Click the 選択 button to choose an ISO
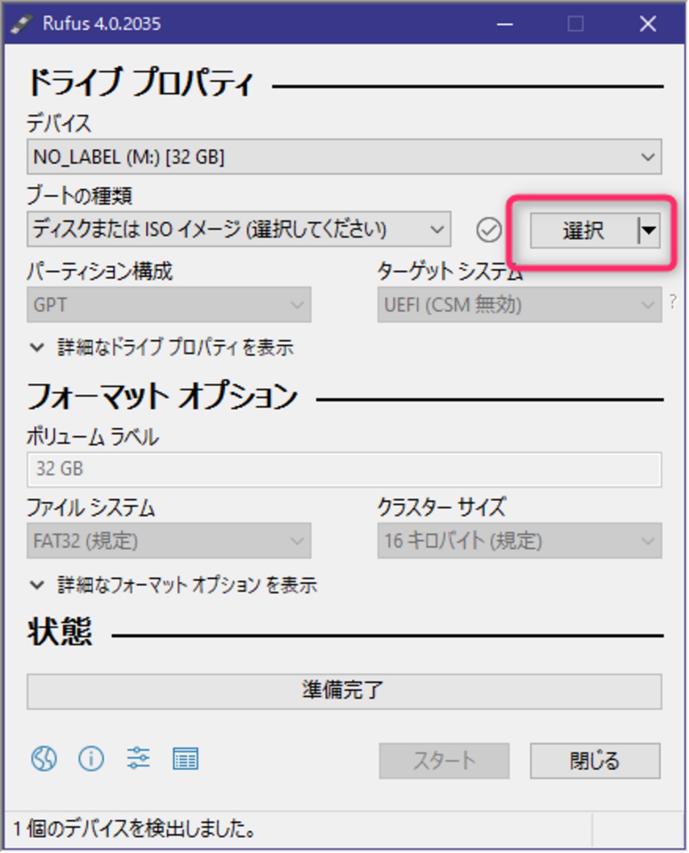 tap(584, 230)
